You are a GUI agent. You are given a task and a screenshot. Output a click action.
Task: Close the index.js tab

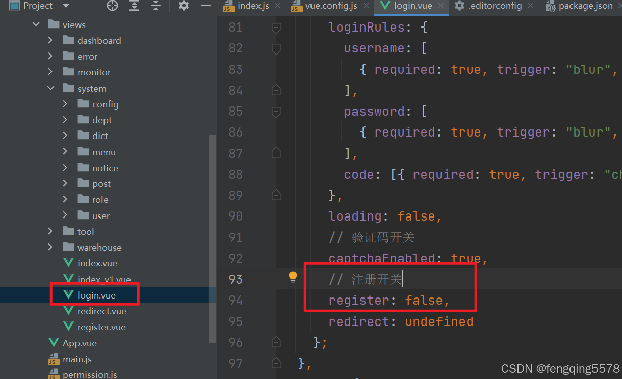click(278, 6)
